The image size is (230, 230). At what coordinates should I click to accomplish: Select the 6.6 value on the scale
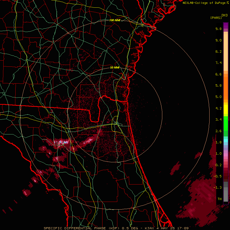click(x=218, y=74)
